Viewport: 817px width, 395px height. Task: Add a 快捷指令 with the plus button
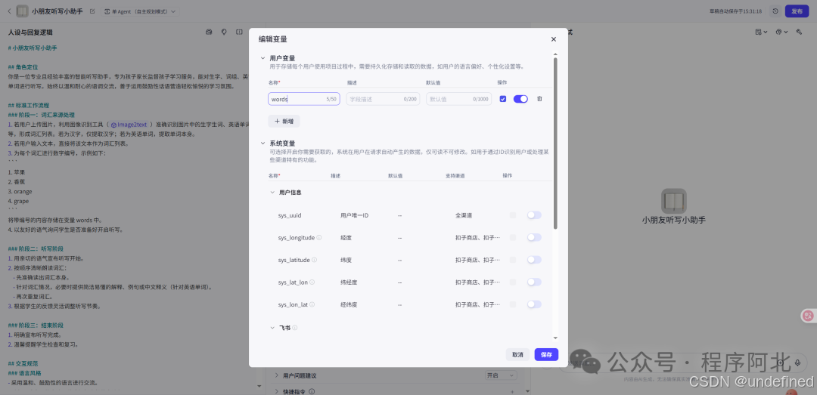pyautogui.click(x=511, y=391)
